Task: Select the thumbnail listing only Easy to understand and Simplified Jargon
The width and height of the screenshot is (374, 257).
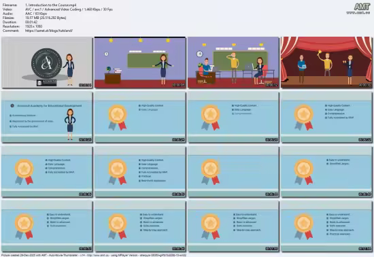Action: tap(326, 172)
